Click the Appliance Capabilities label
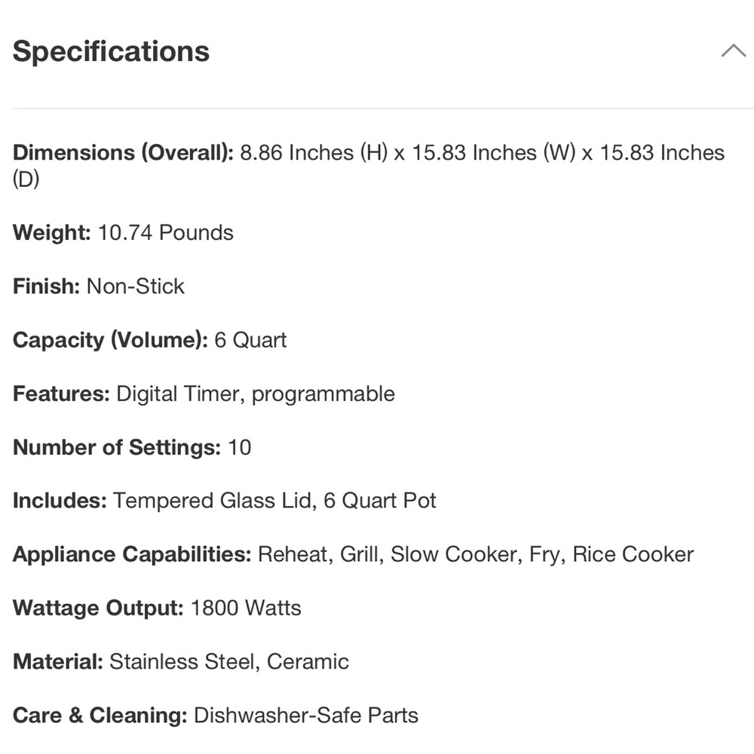Viewport: 754px width, 754px height. click(132, 554)
